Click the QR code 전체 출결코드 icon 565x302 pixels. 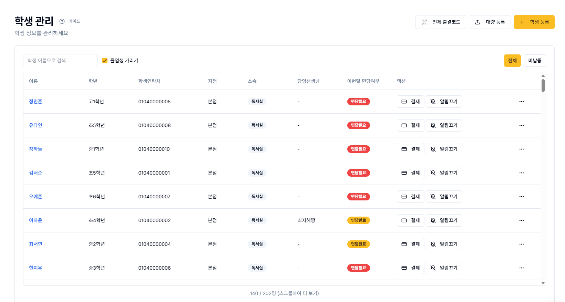[424, 22]
